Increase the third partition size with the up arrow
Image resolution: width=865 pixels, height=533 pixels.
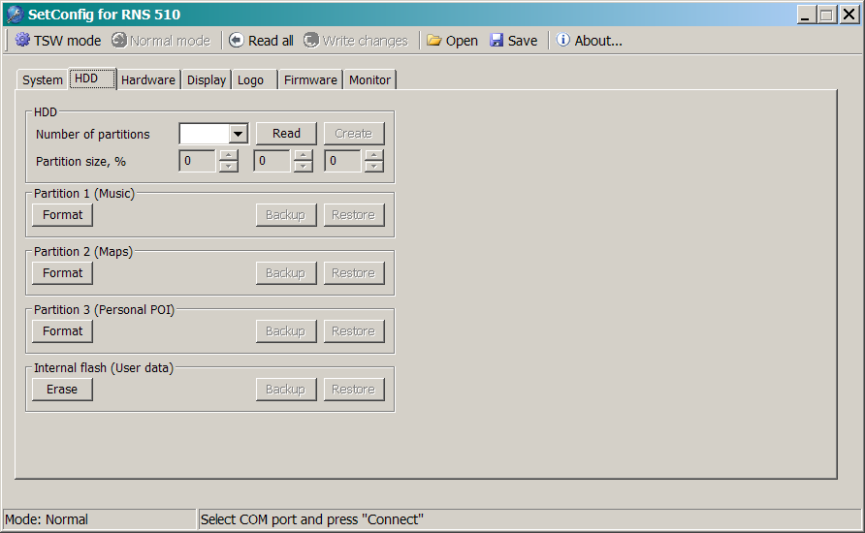click(374, 155)
